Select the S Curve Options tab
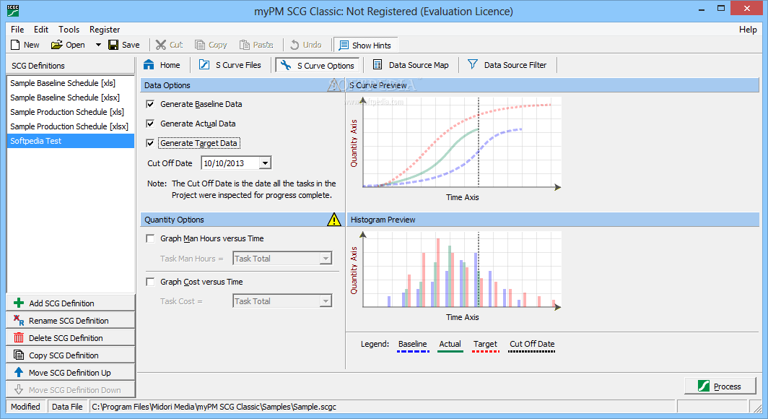Image resolution: width=768 pixels, height=419 pixels. (x=318, y=65)
